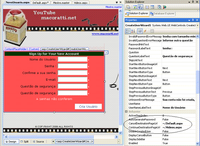
Task: Click the designer vertical scrollbar up arrow
Action: [x=120, y=11]
